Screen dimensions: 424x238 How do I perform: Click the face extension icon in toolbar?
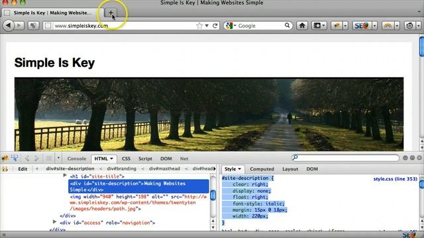(x=409, y=26)
